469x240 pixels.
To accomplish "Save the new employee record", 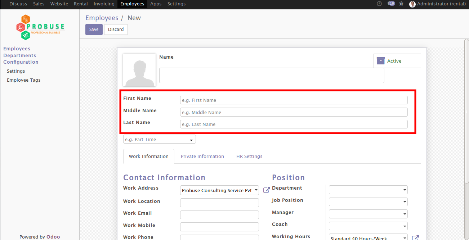I will [94, 29].
